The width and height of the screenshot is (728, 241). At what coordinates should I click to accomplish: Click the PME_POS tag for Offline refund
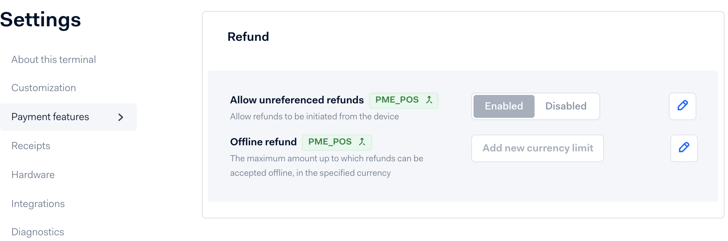click(337, 142)
